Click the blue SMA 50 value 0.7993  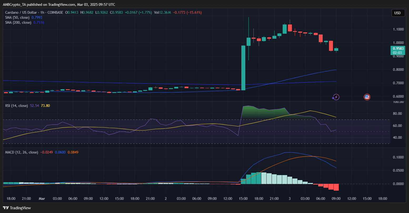(x=37, y=17)
